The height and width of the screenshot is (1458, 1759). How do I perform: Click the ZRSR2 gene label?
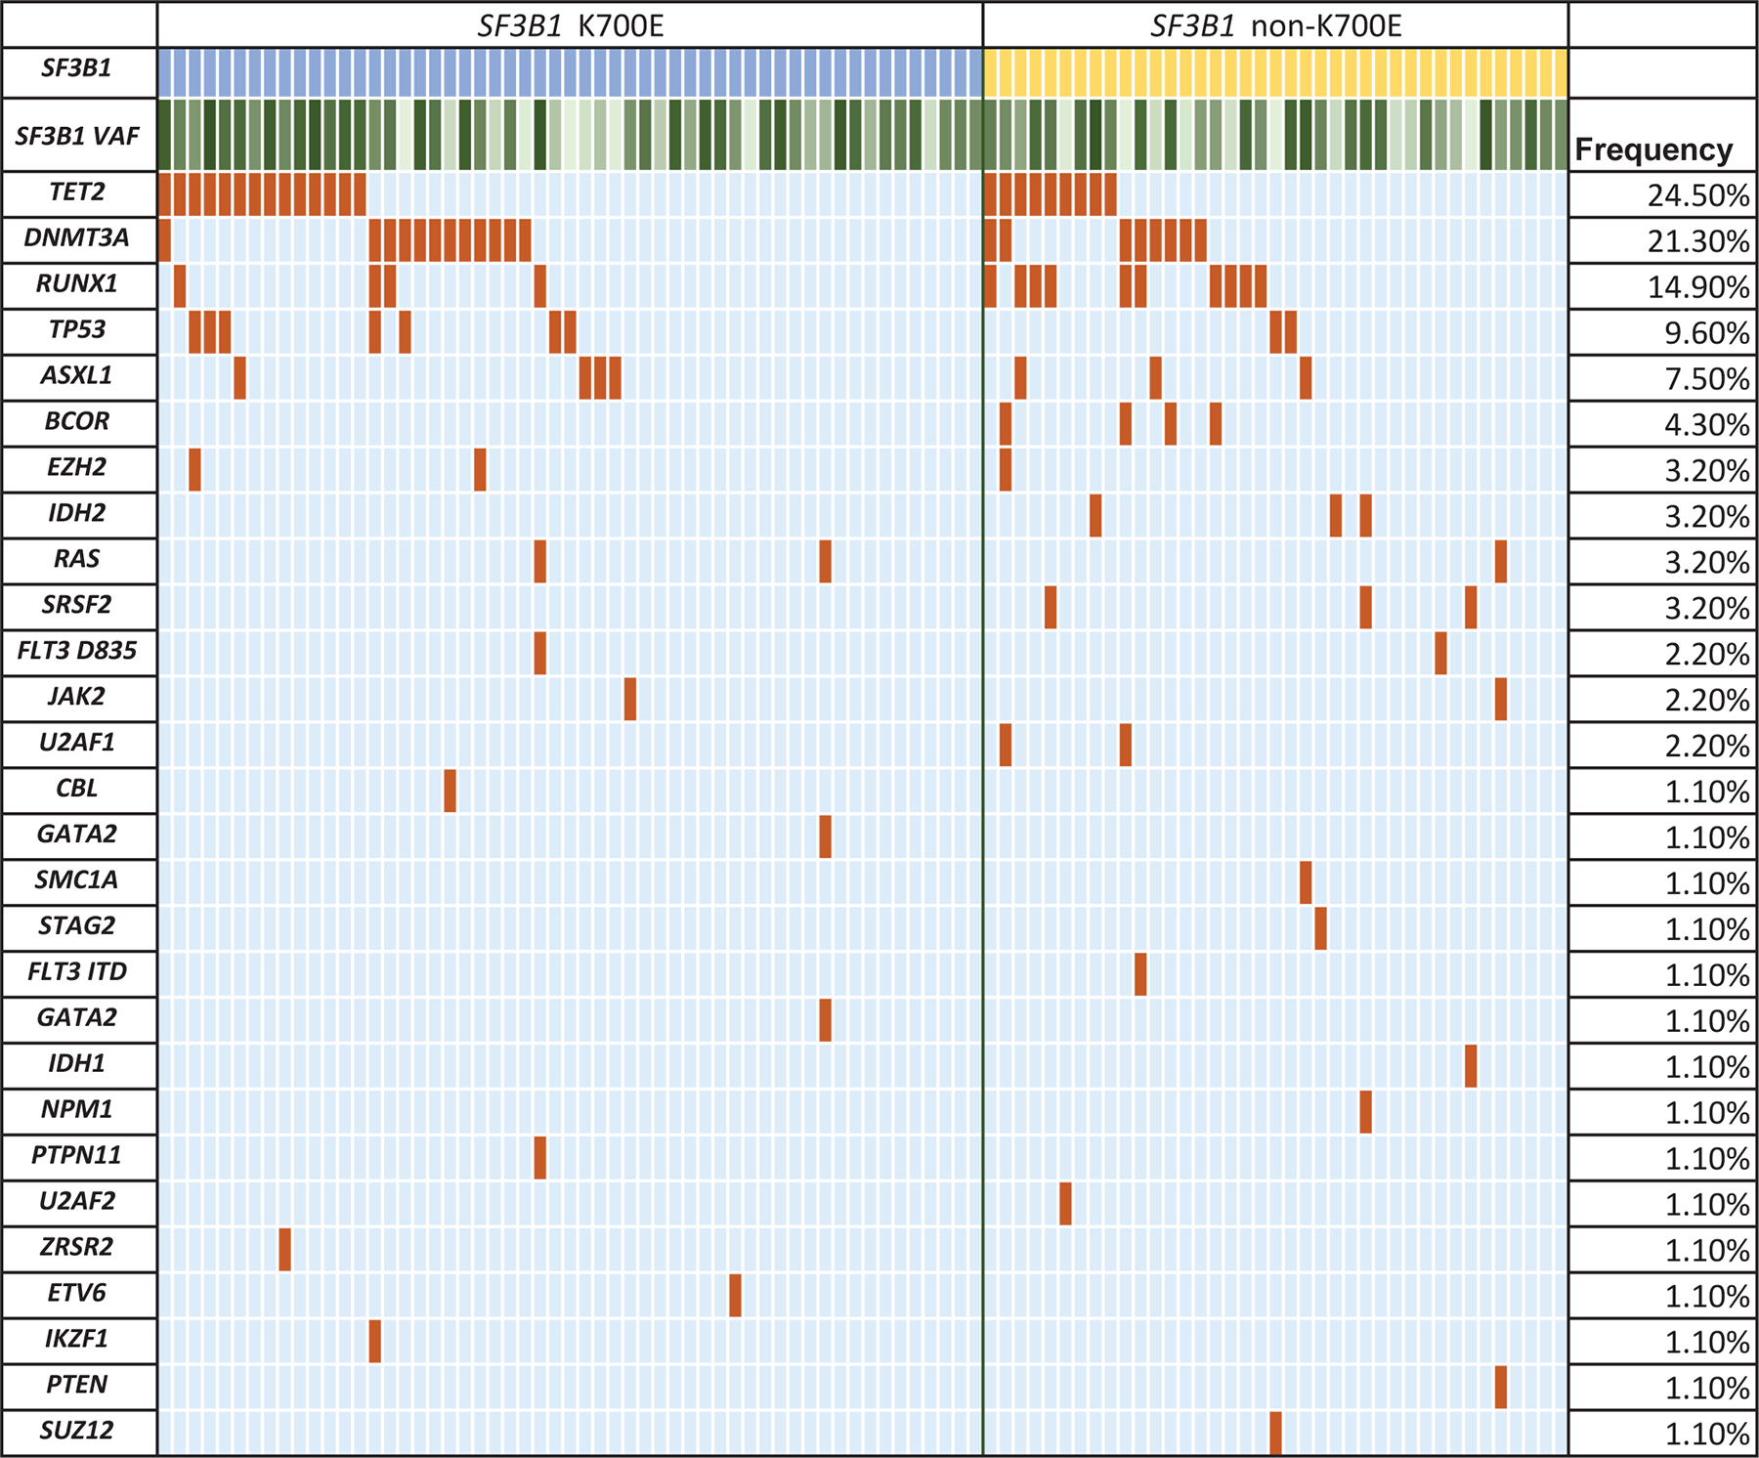(x=77, y=1247)
